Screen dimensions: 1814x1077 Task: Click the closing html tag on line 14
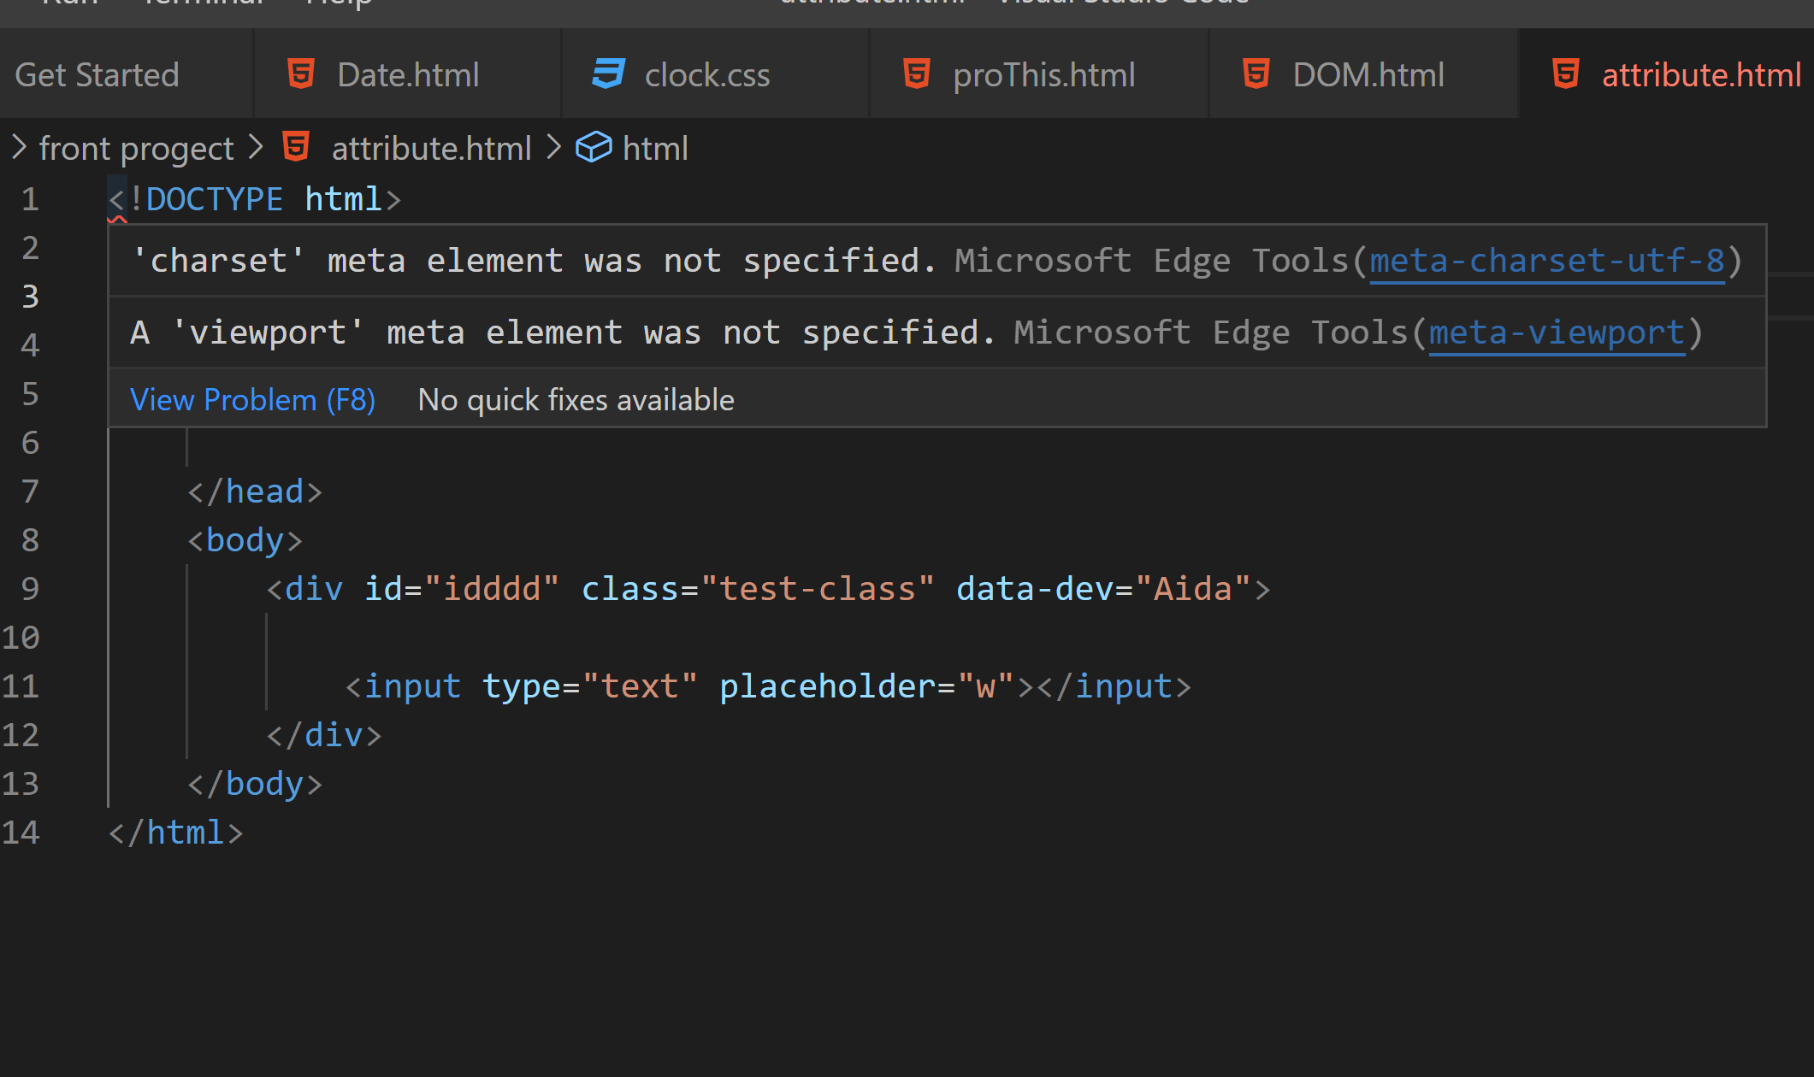pyautogui.click(x=176, y=833)
